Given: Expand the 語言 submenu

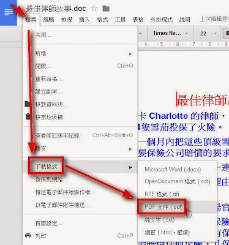Looking at the screenshot, I should (x=80, y=149).
